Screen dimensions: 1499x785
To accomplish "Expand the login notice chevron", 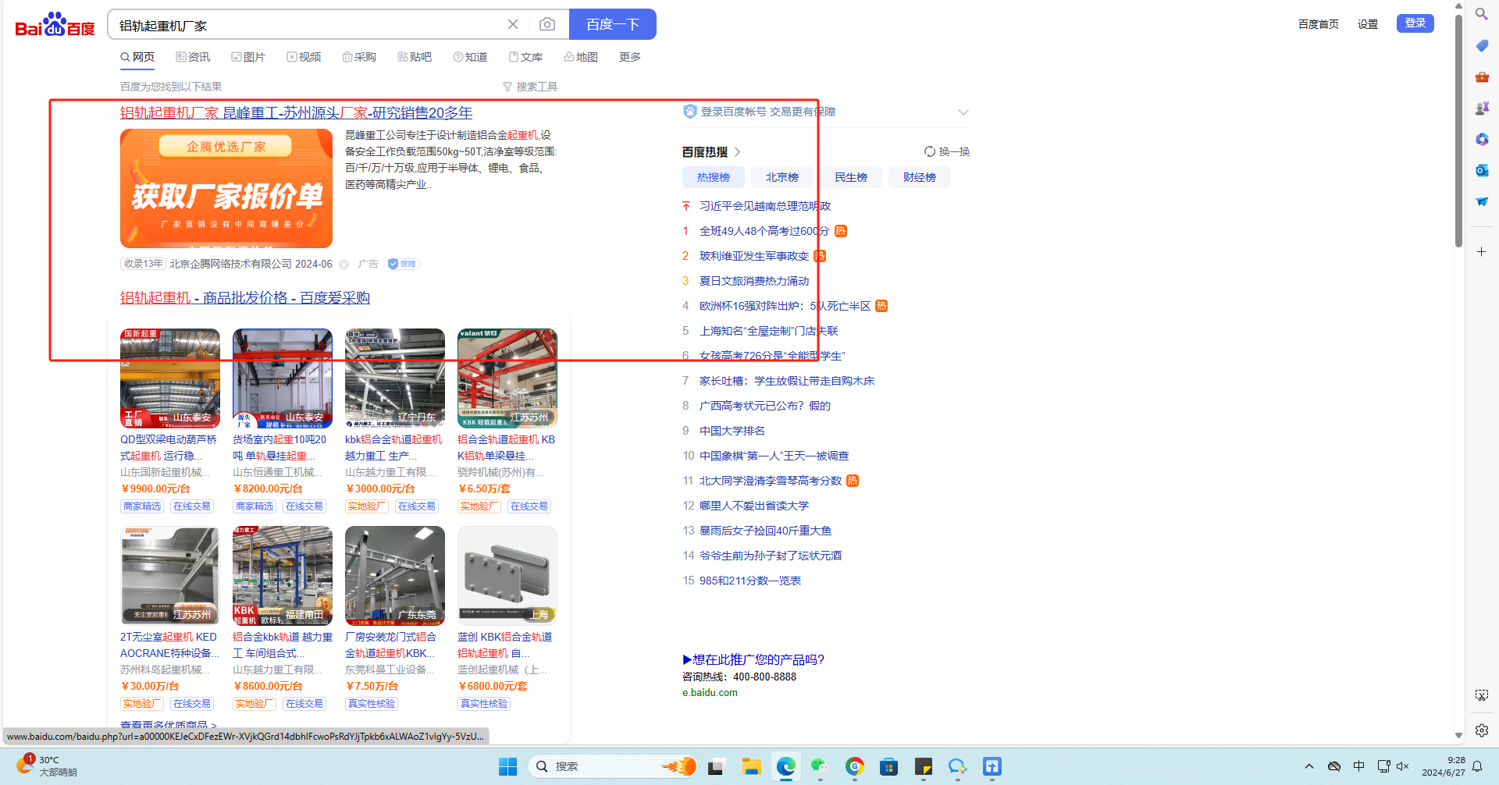I will [963, 112].
